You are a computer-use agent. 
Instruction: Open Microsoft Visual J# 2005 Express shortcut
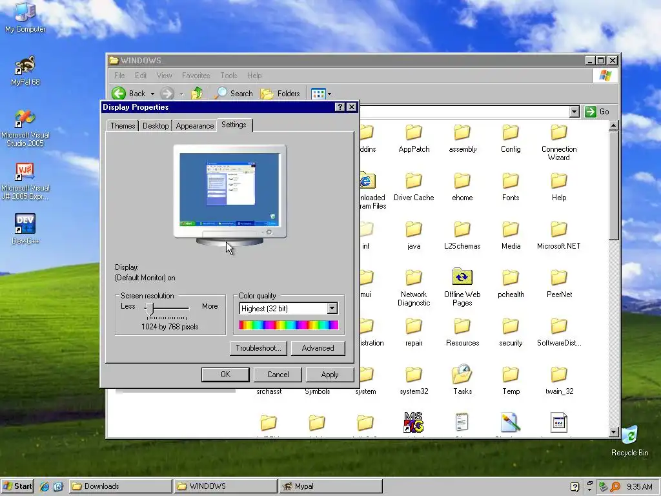(25, 181)
